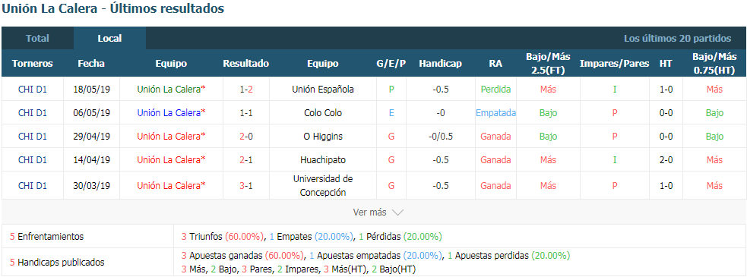Click Unión La Calera in the 06/05/19 row
This screenshot has height=277, width=747.
point(171,113)
